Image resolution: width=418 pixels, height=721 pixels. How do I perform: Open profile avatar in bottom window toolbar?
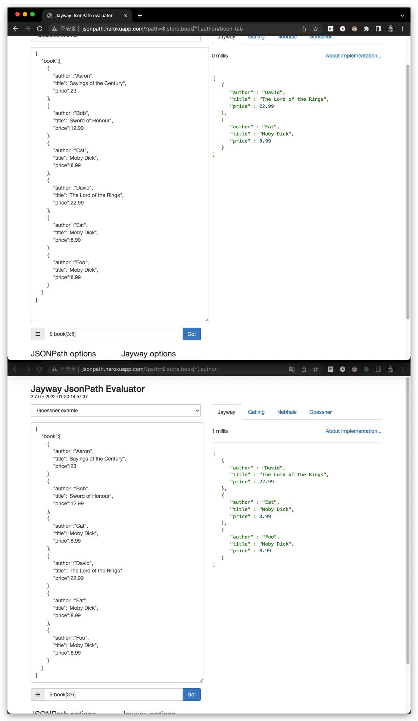click(390, 369)
